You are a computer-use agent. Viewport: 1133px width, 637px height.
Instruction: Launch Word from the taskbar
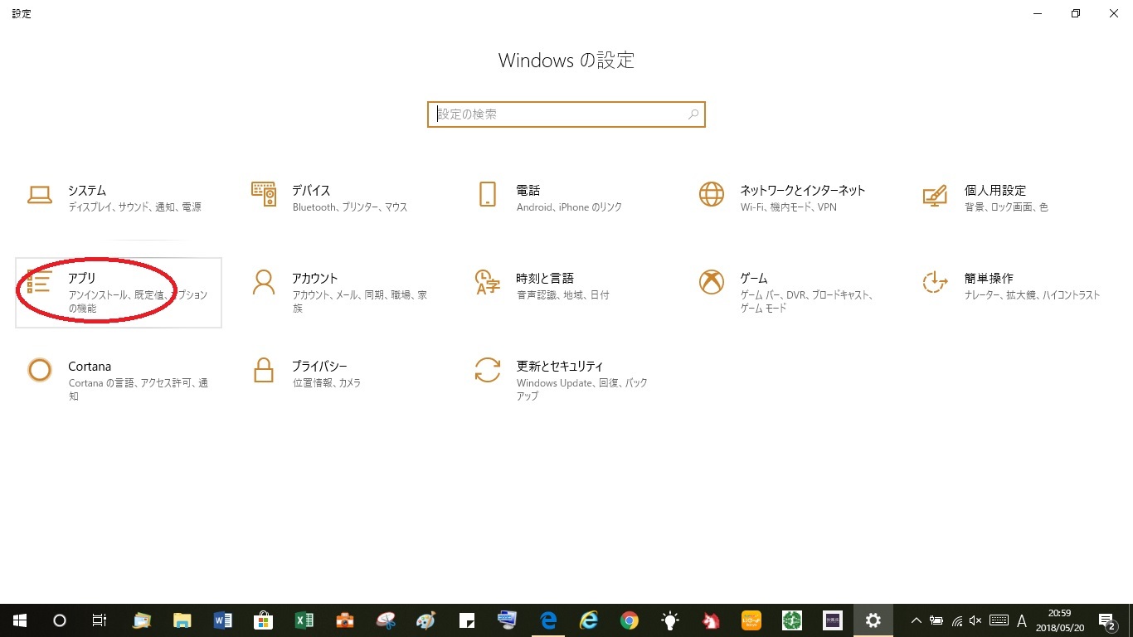pos(223,620)
